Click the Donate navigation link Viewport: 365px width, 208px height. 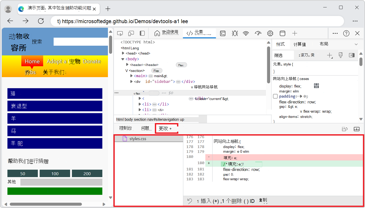92,61
